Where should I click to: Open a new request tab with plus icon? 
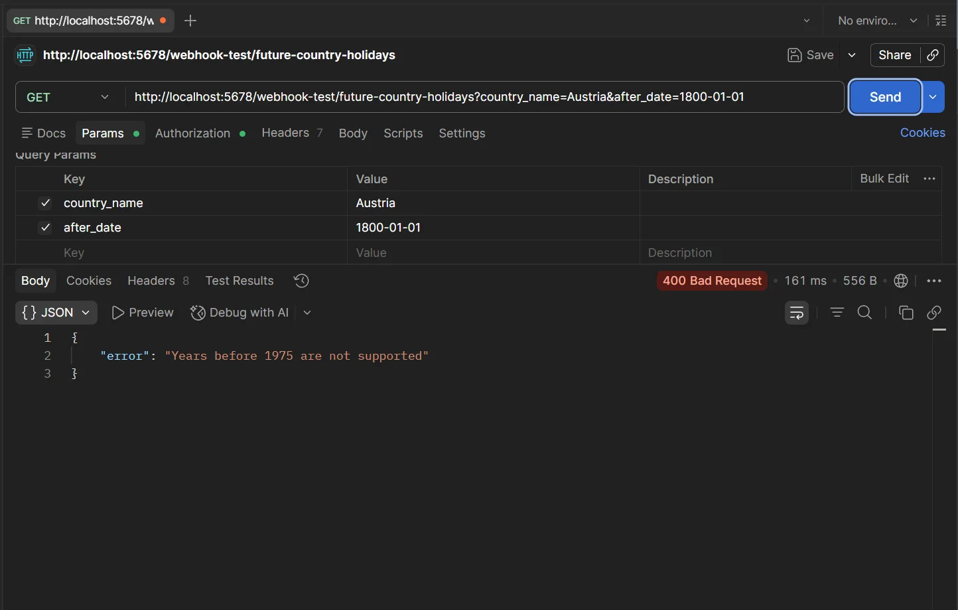(190, 21)
